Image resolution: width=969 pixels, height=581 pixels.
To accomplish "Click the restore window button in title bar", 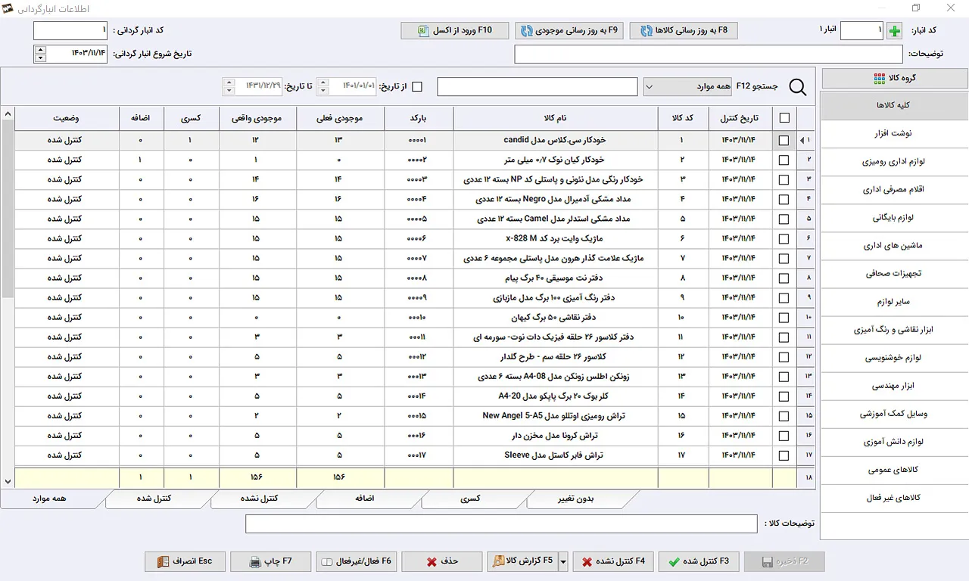I will click(x=916, y=8).
